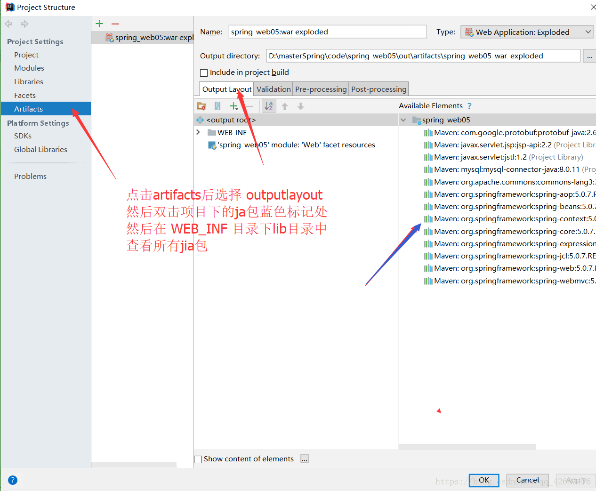The height and width of the screenshot is (491, 596).
Task: Select Maven spring-core library
Action: point(509,232)
